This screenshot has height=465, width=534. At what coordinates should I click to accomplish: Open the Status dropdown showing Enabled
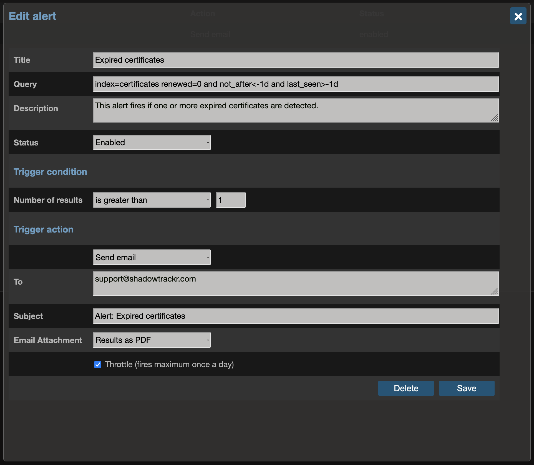152,142
